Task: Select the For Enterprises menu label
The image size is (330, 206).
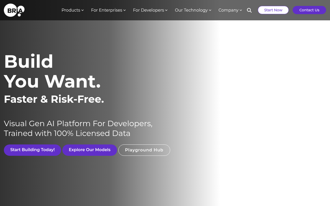Action: pyautogui.click(x=106, y=10)
